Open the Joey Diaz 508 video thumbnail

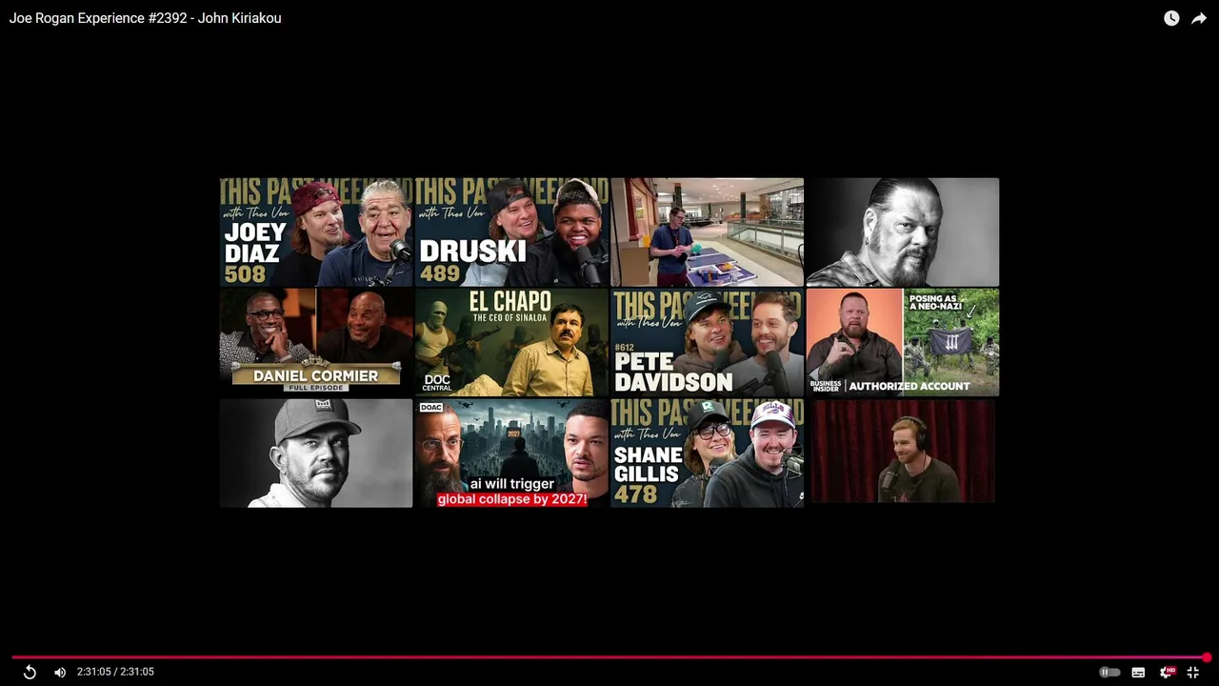[x=316, y=232]
